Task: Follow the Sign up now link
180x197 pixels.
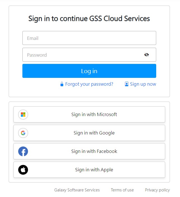Action: [143, 84]
